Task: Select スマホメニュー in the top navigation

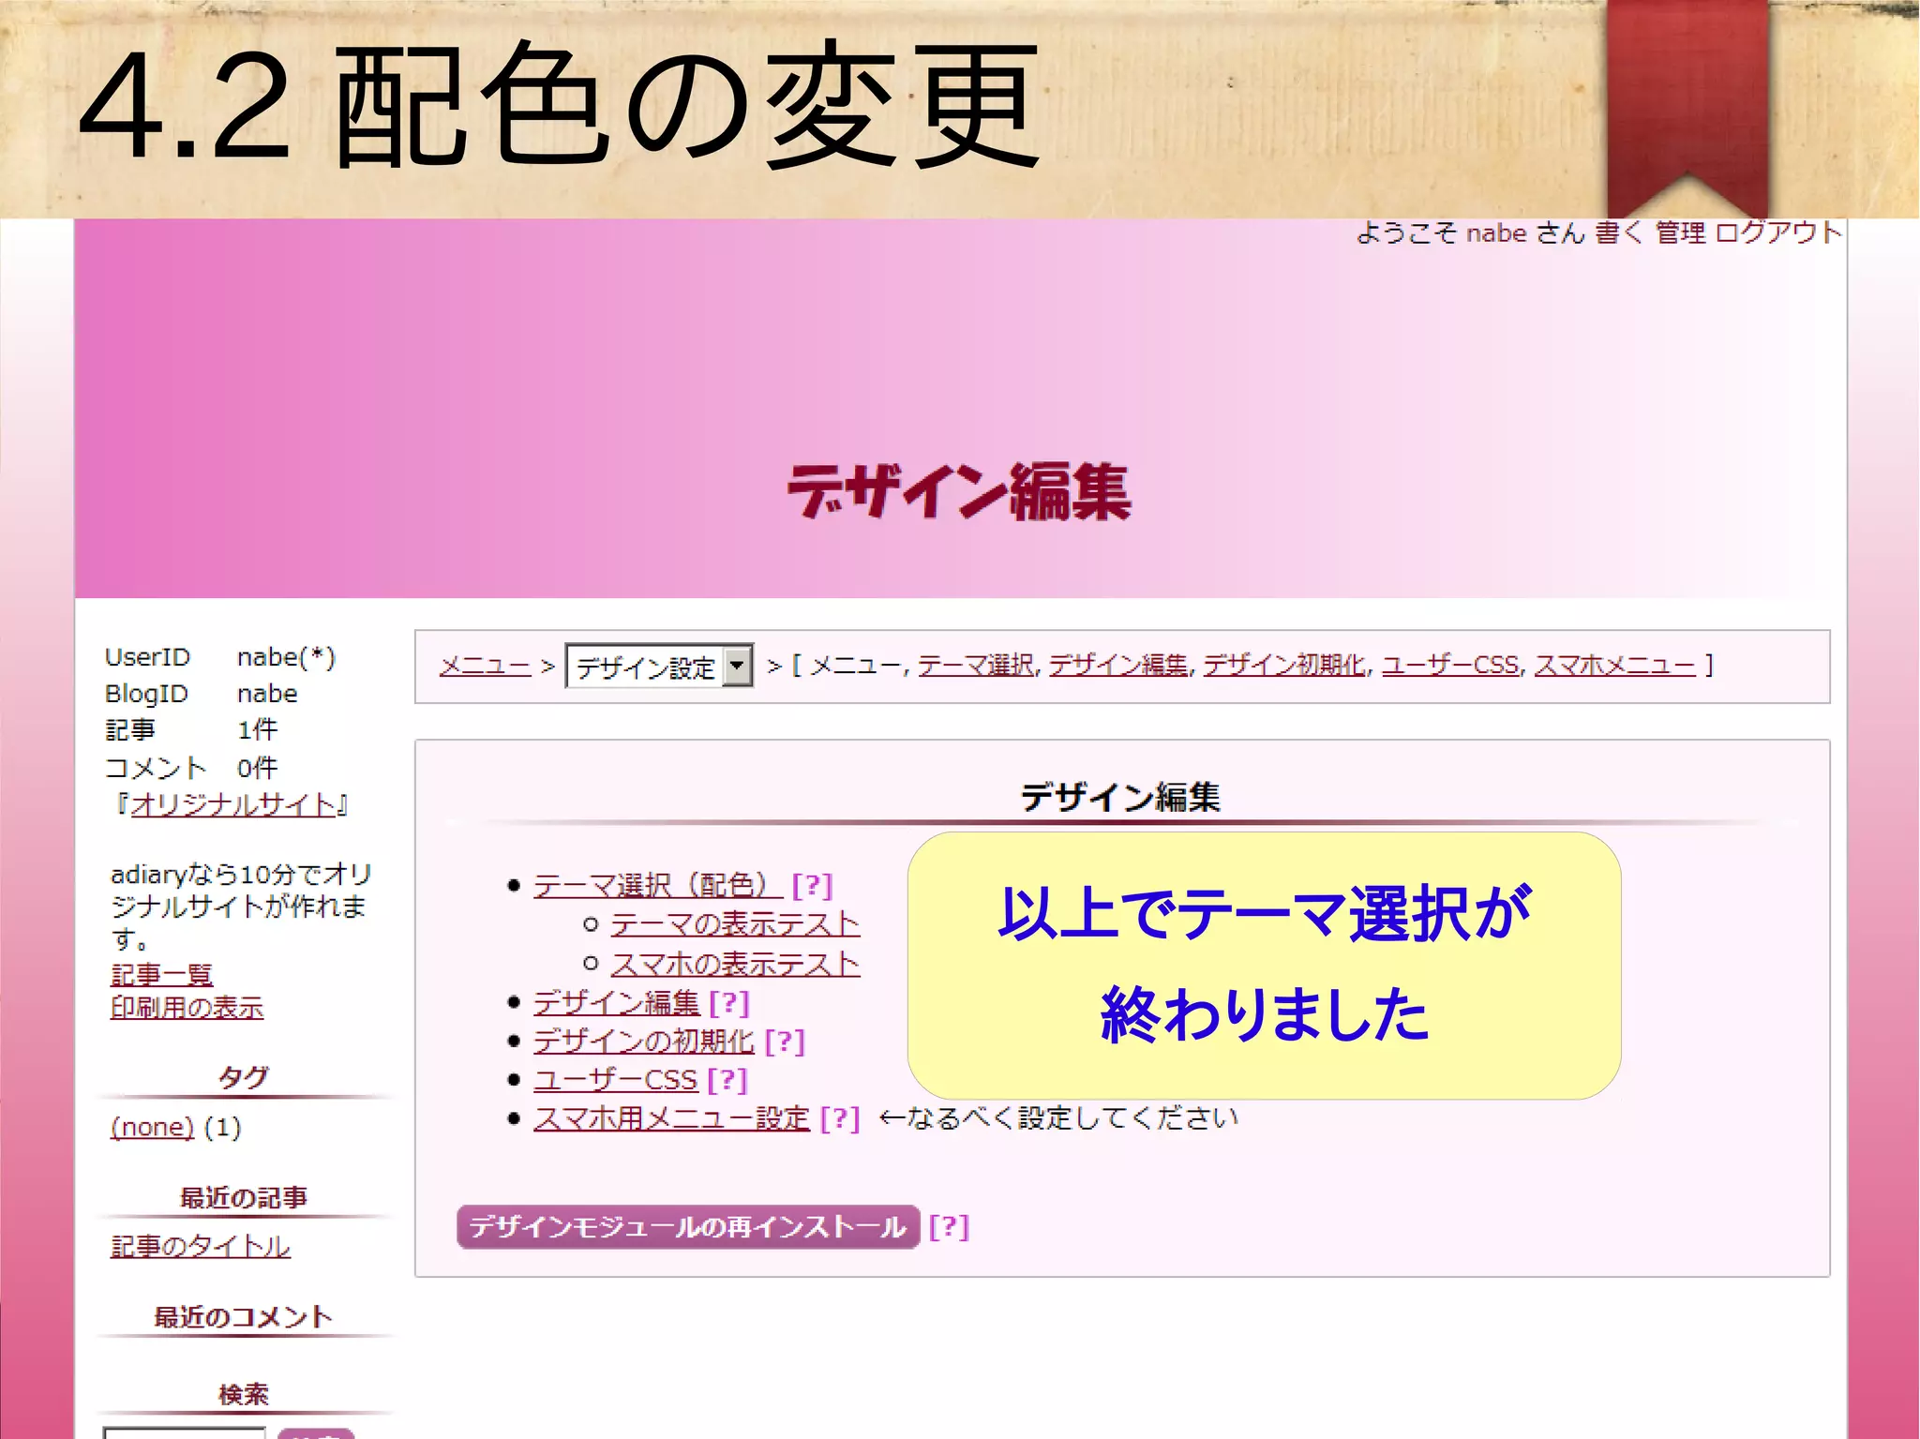Action: click(1614, 666)
